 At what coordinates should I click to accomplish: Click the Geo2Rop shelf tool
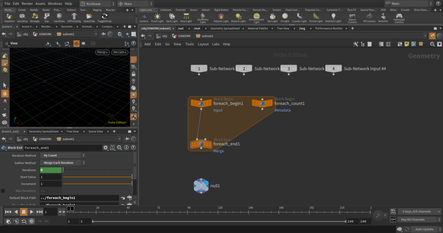pyautogui.click(x=23, y=18)
